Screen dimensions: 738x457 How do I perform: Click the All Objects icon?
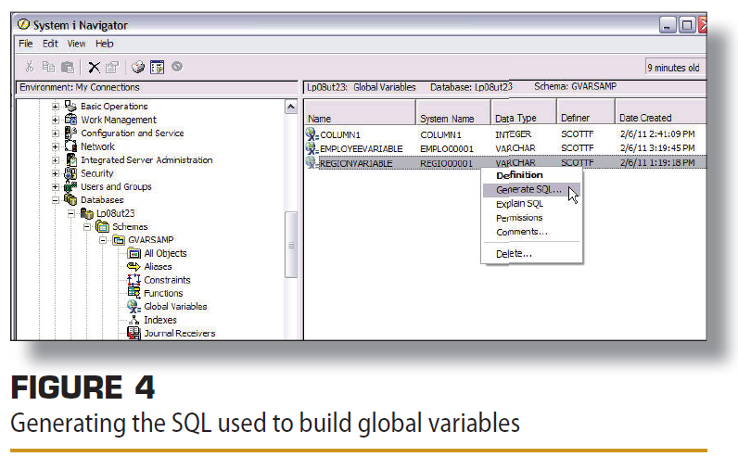[x=134, y=253]
